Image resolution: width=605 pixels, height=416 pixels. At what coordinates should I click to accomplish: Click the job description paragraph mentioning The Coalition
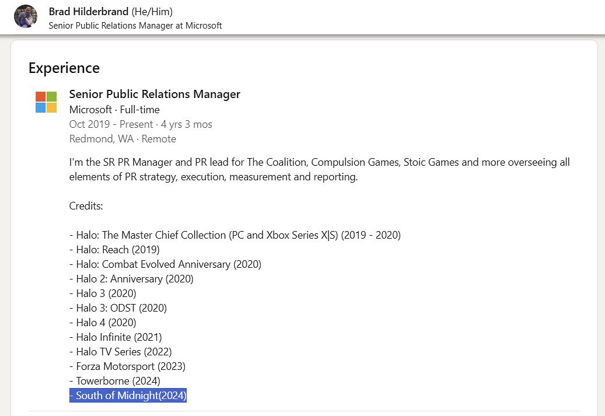tap(319, 169)
